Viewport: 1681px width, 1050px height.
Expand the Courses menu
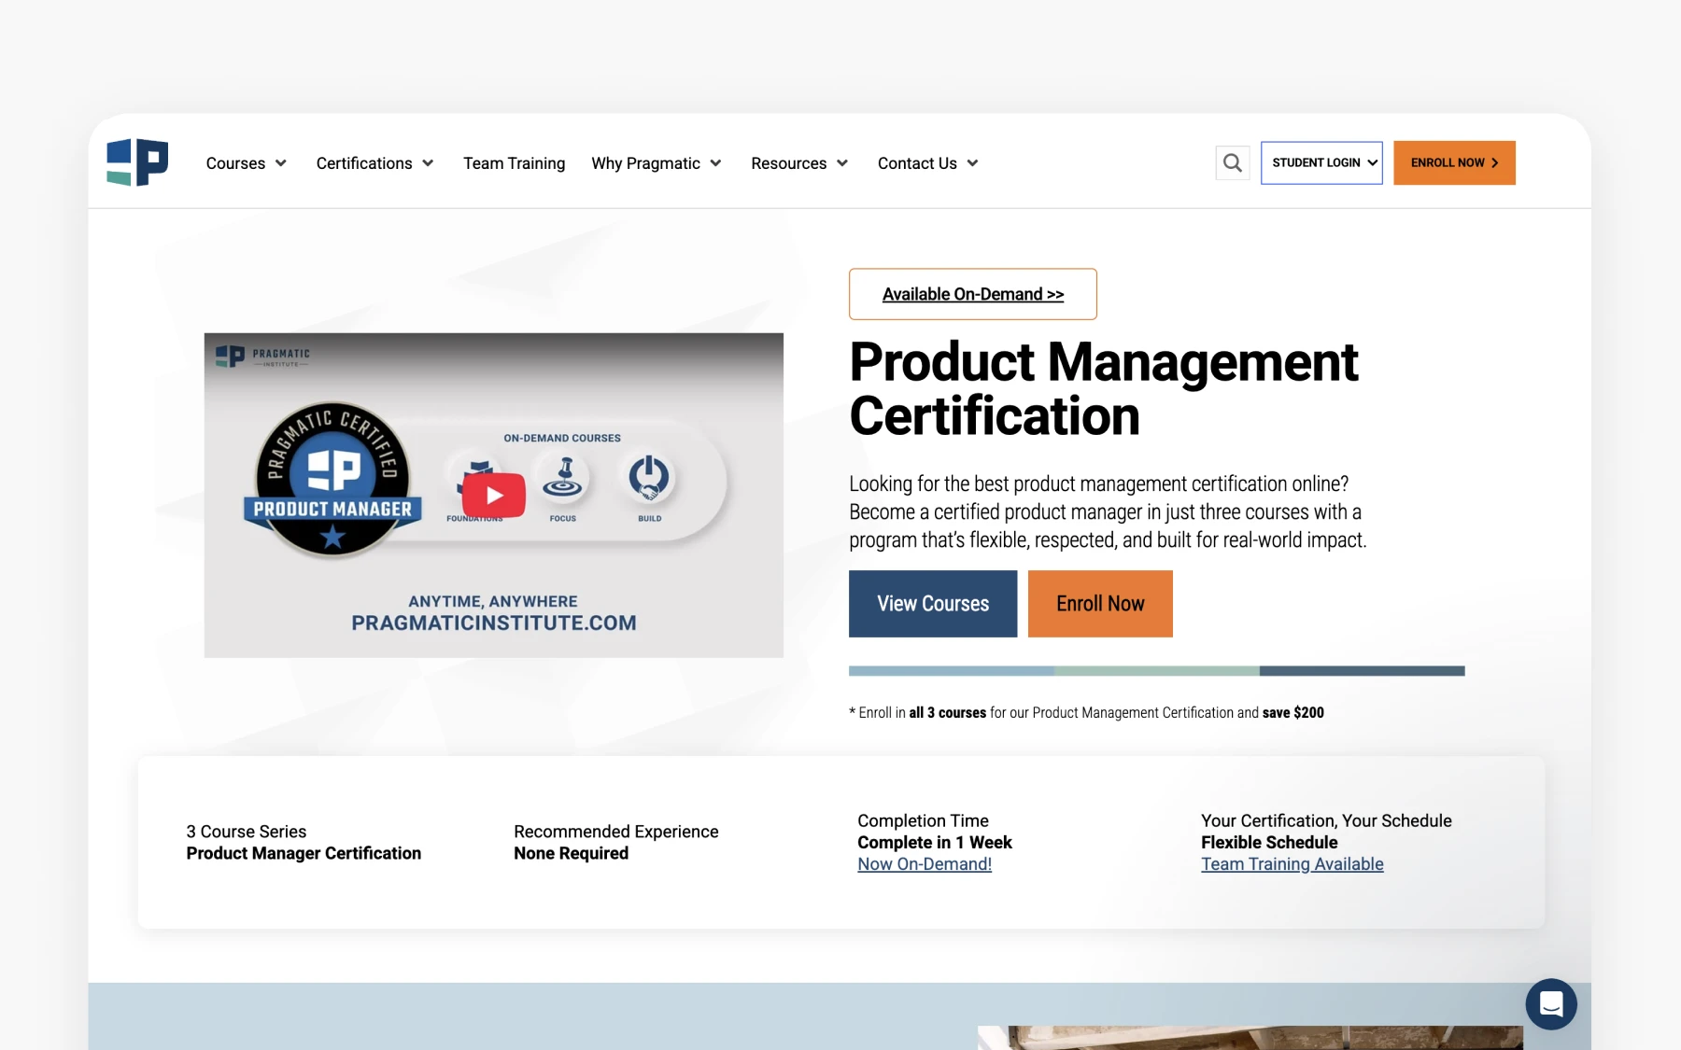(x=246, y=163)
